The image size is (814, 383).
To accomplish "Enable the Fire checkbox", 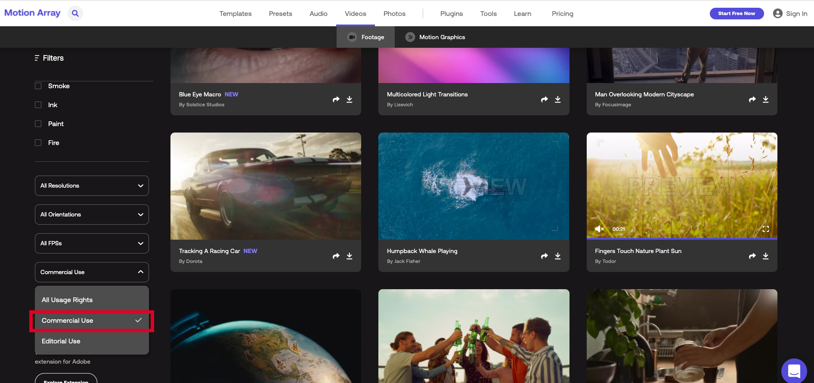I will point(38,143).
